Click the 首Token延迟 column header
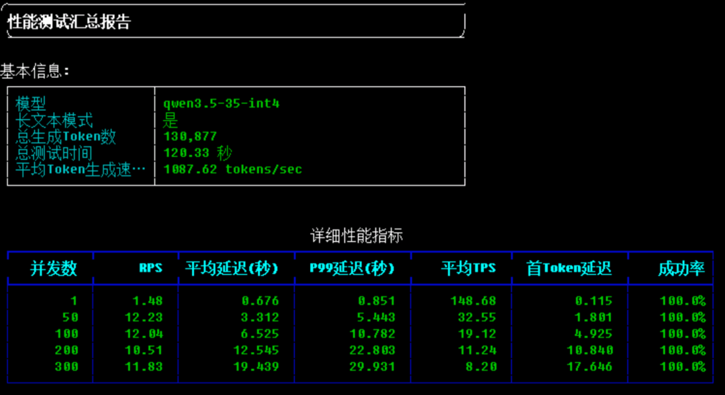The image size is (725, 395). point(569,268)
